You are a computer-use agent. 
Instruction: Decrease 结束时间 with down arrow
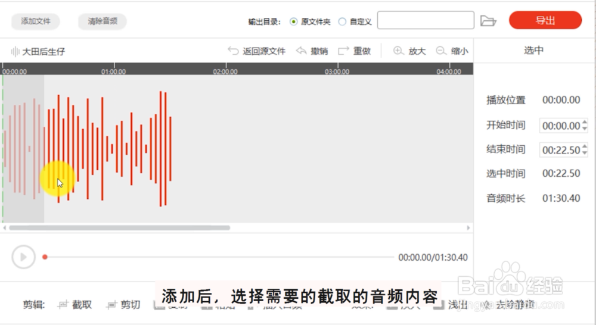pyautogui.click(x=585, y=153)
